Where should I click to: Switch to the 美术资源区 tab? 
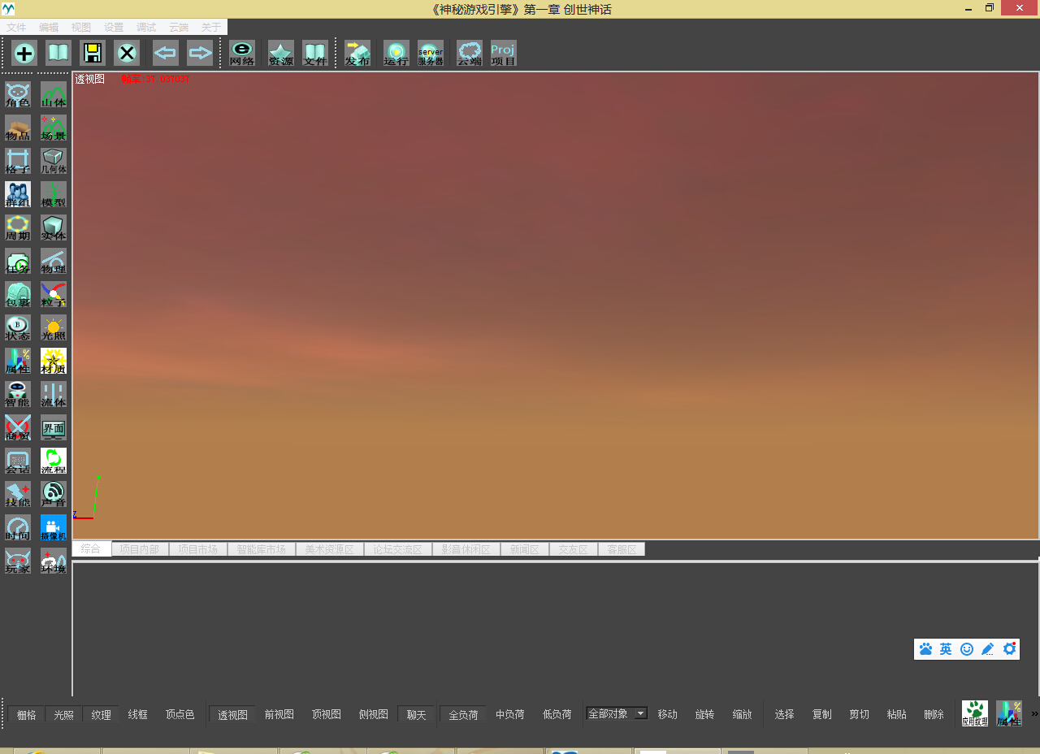pyautogui.click(x=330, y=549)
